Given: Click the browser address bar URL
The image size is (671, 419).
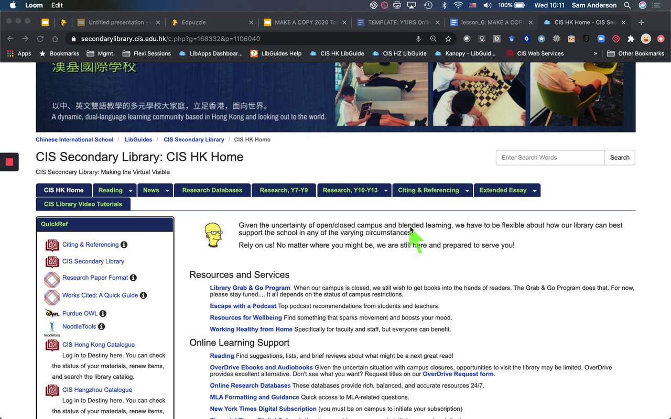Looking at the screenshot, I should tap(170, 39).
